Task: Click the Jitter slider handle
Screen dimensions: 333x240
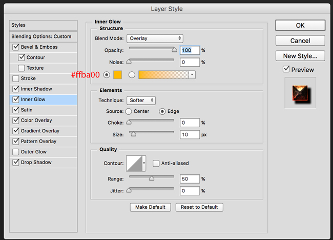Action: (129, 190)
